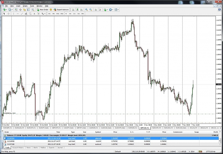Sort orders by Profit column header

click(216, 132)
